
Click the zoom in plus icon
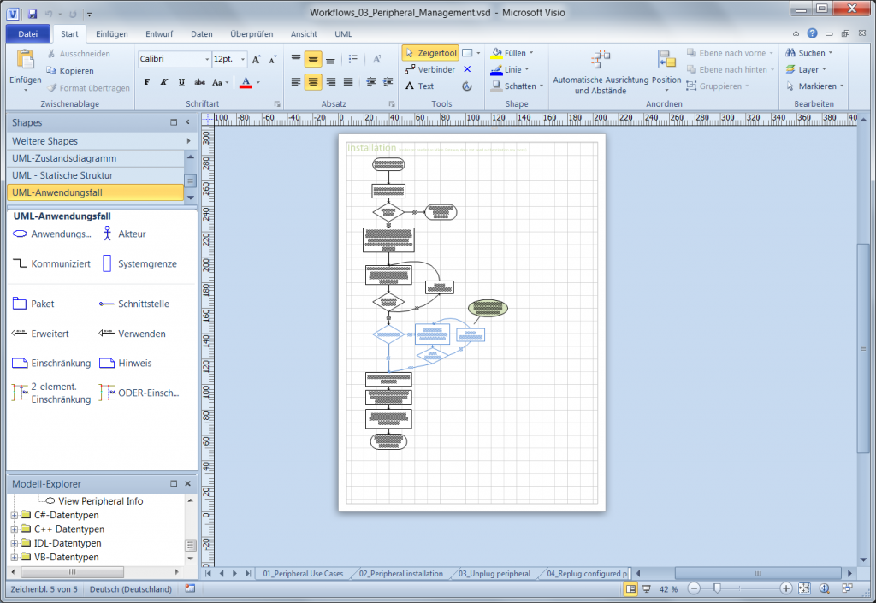pos(785,588)
